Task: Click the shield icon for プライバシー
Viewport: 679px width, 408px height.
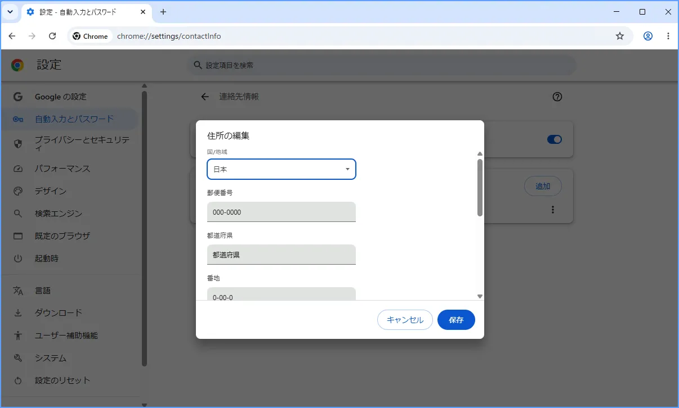Action: coord(18,144)
